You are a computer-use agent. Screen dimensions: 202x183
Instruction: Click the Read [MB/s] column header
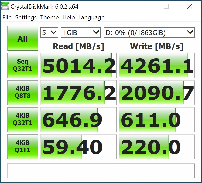coord(78,46)
